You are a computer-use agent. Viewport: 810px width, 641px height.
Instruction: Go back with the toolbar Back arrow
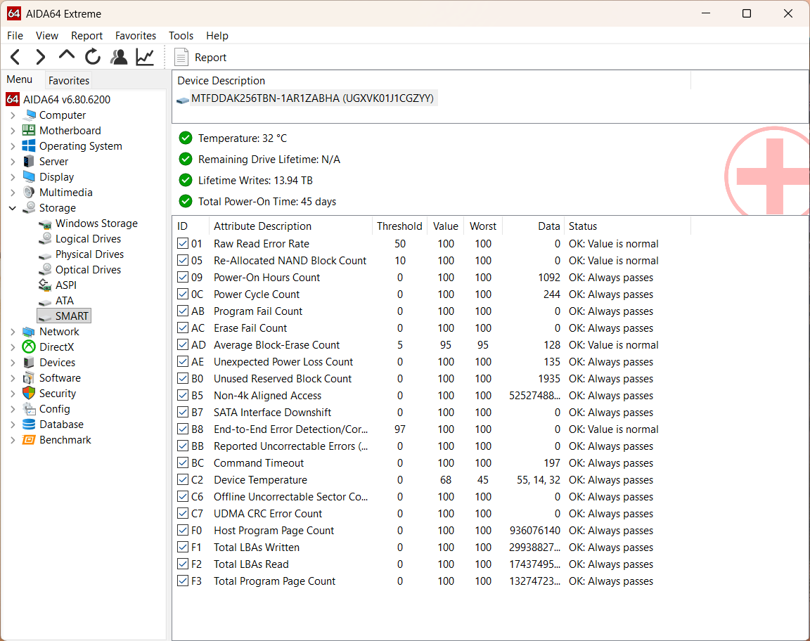pos(15,57)
